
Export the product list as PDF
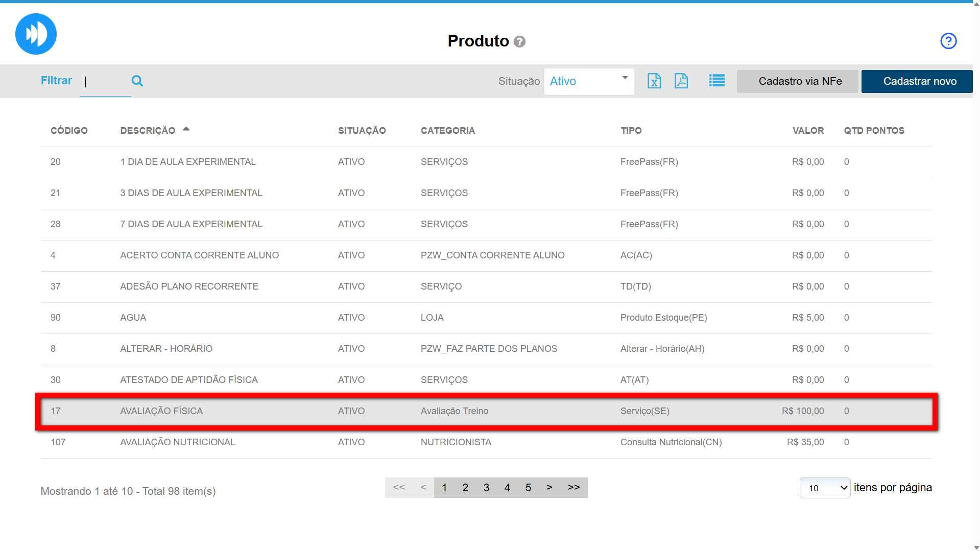(x=681, y=81)
